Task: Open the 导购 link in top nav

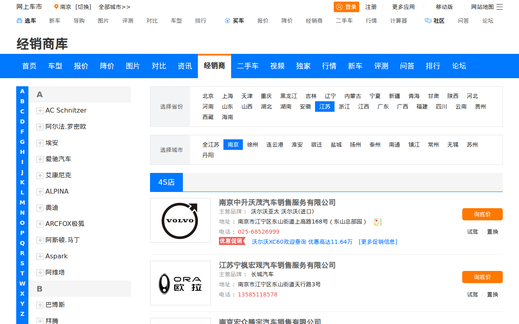Action: pos(79,21)
